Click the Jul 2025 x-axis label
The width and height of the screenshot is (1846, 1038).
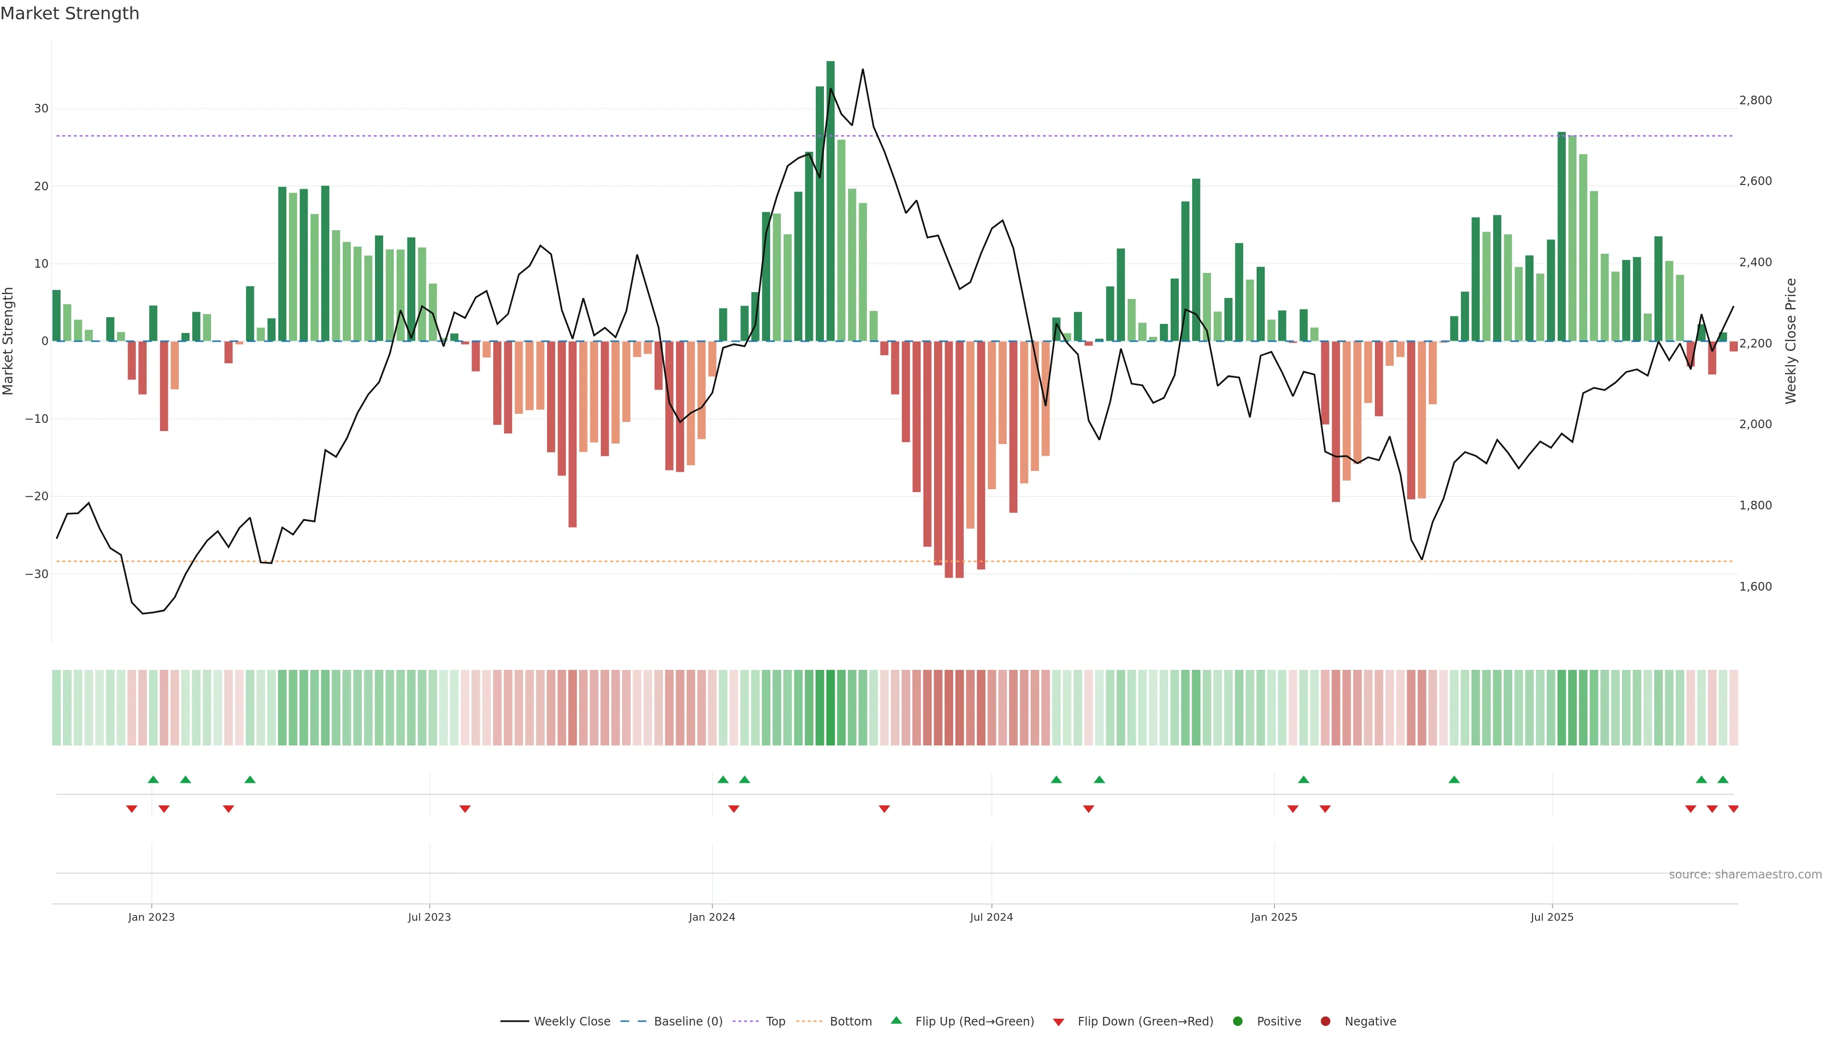1551,917
